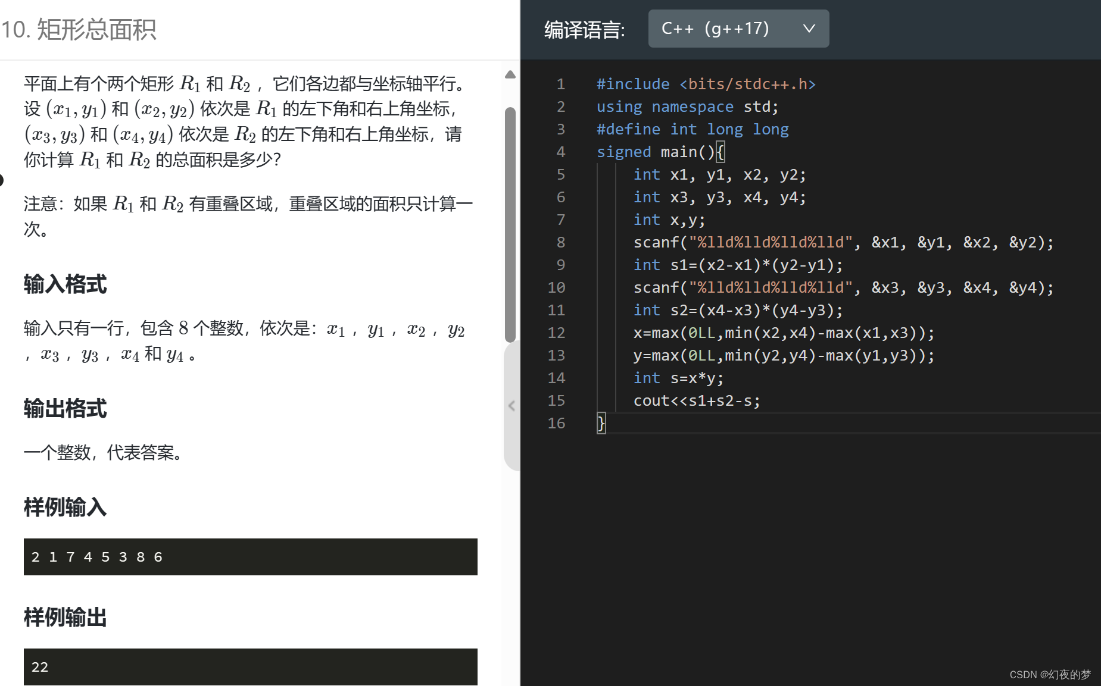Click the chevron arrow in the language selector
Image resolution: width=1101 pixels, height=686 pixels.
click(x=809, y=29)
